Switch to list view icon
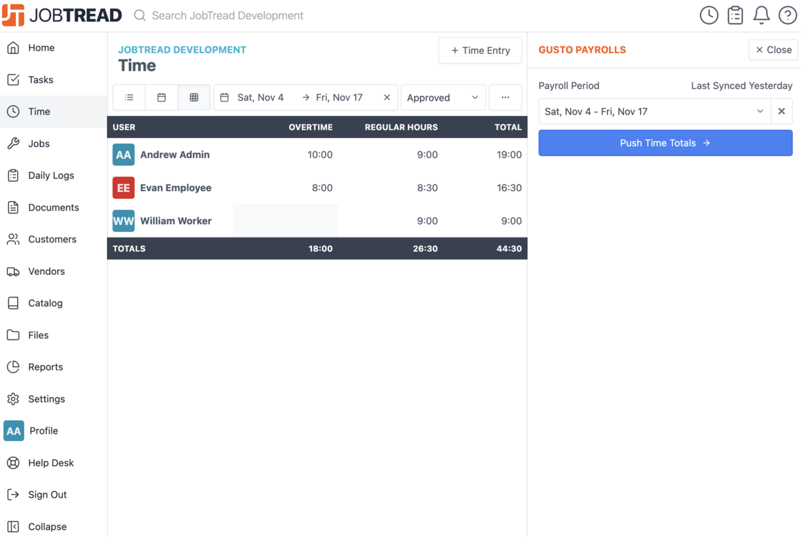Image resolution: width=801 pixels, height=537 pixels. (129, 97)
